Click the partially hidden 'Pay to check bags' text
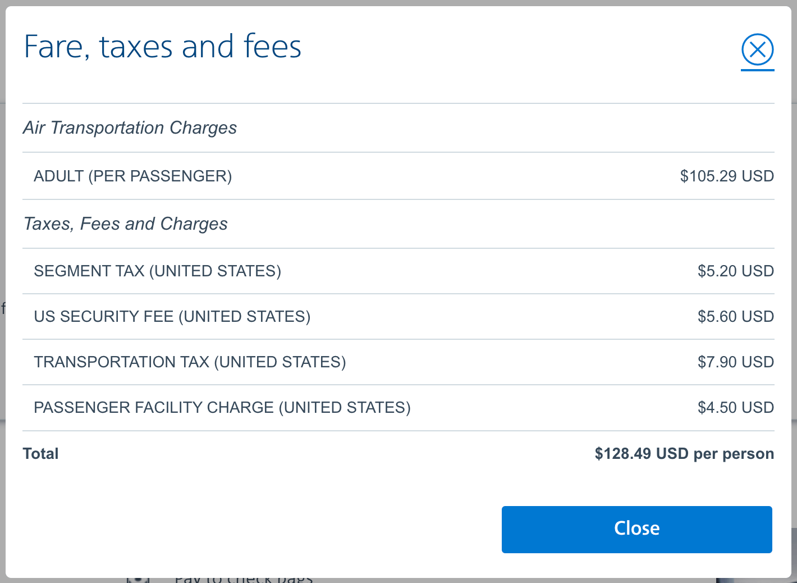Screen dimensions: 797x583 pos(243,580)
